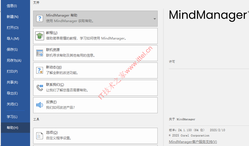Click the 许可 license heading
Image resolution: width=249 pixels, height=146 pixels.
[x=172, y=62]
